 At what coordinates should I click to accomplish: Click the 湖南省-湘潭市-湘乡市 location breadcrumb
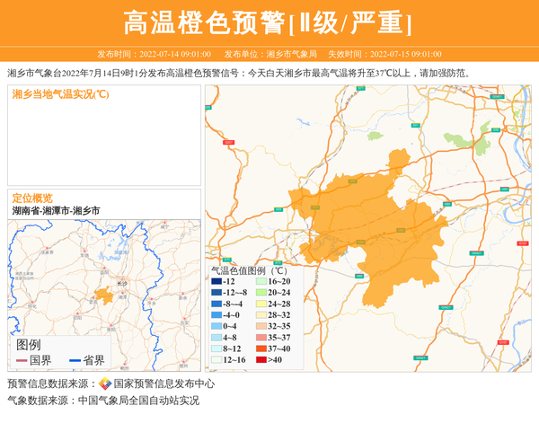click(x=56, y=210)
